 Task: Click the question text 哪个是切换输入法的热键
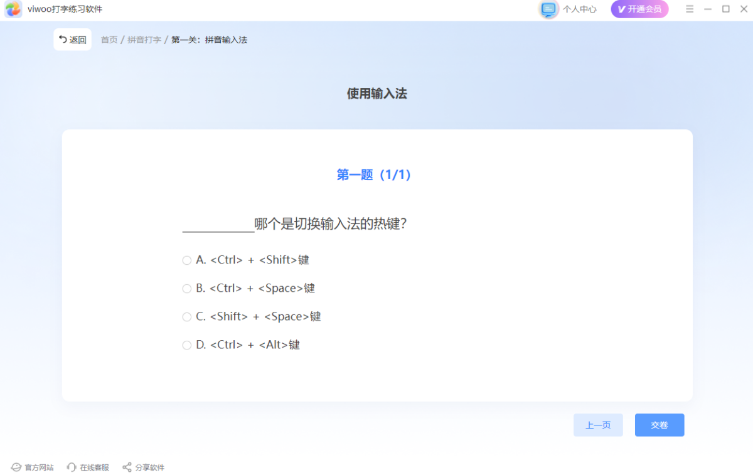coord(331,223)
